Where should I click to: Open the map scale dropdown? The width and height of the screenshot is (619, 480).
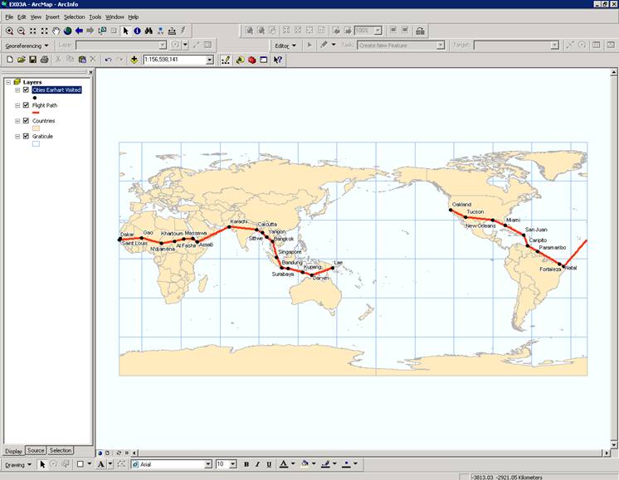point(210,60)
